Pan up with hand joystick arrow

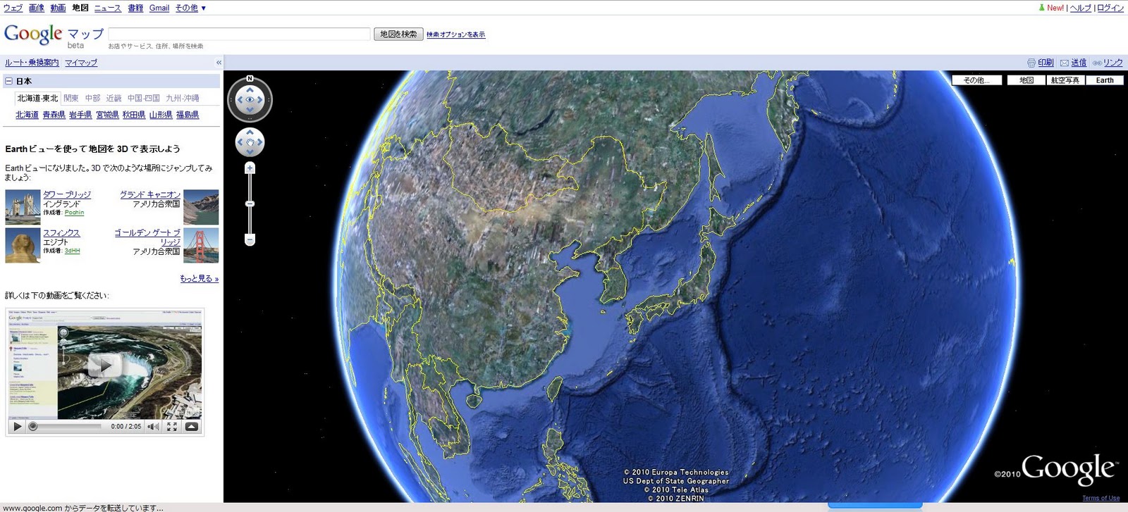coord(250,132)
